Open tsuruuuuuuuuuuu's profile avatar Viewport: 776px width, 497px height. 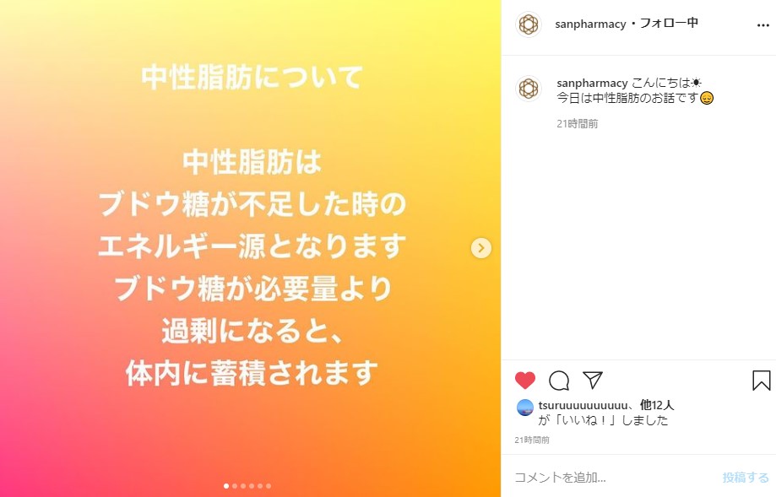click(525, 408)
